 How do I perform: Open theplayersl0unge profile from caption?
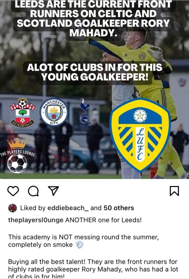[36, 220]
